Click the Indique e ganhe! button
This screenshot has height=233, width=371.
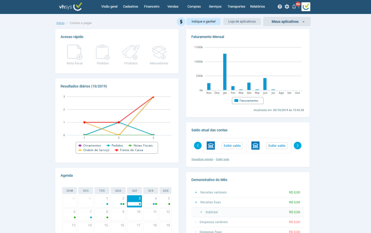point(204,21)
